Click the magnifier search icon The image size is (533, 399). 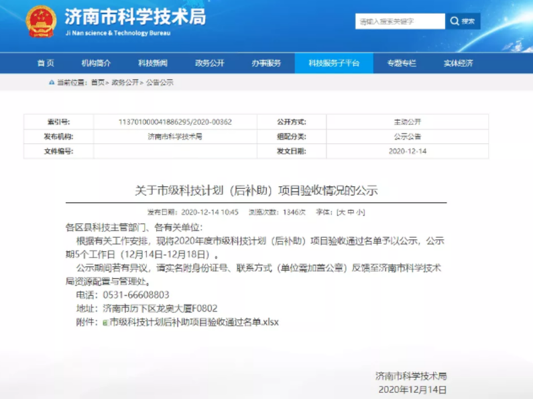point(454,21)
